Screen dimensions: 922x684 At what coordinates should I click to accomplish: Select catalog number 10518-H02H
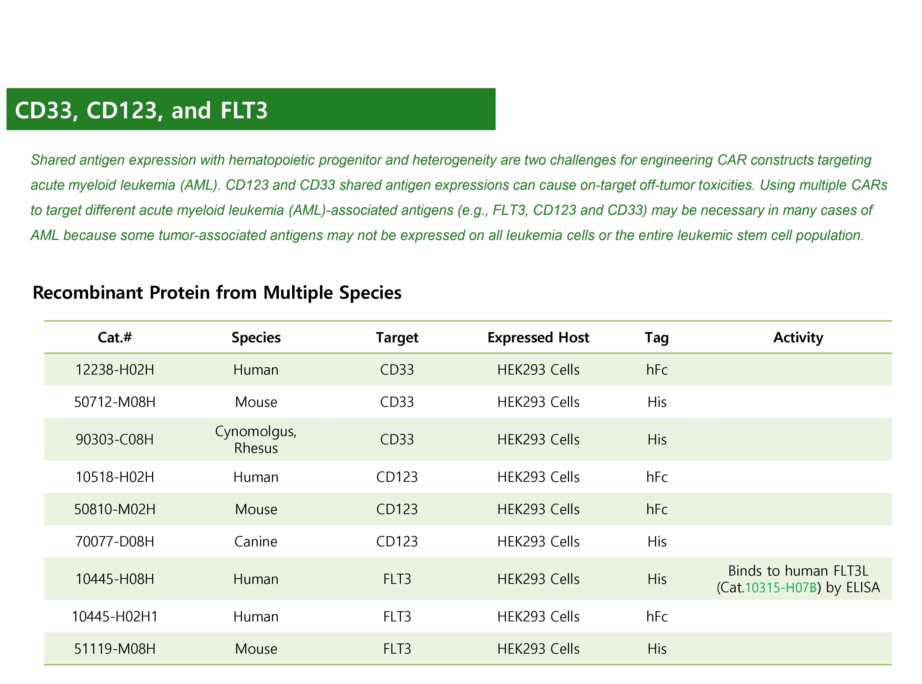[115, 477]
